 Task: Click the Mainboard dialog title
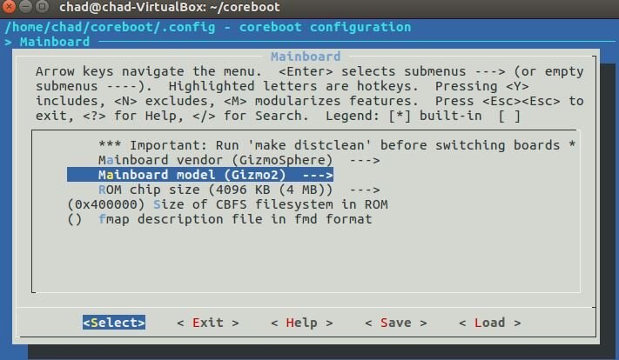pos(306,57)
